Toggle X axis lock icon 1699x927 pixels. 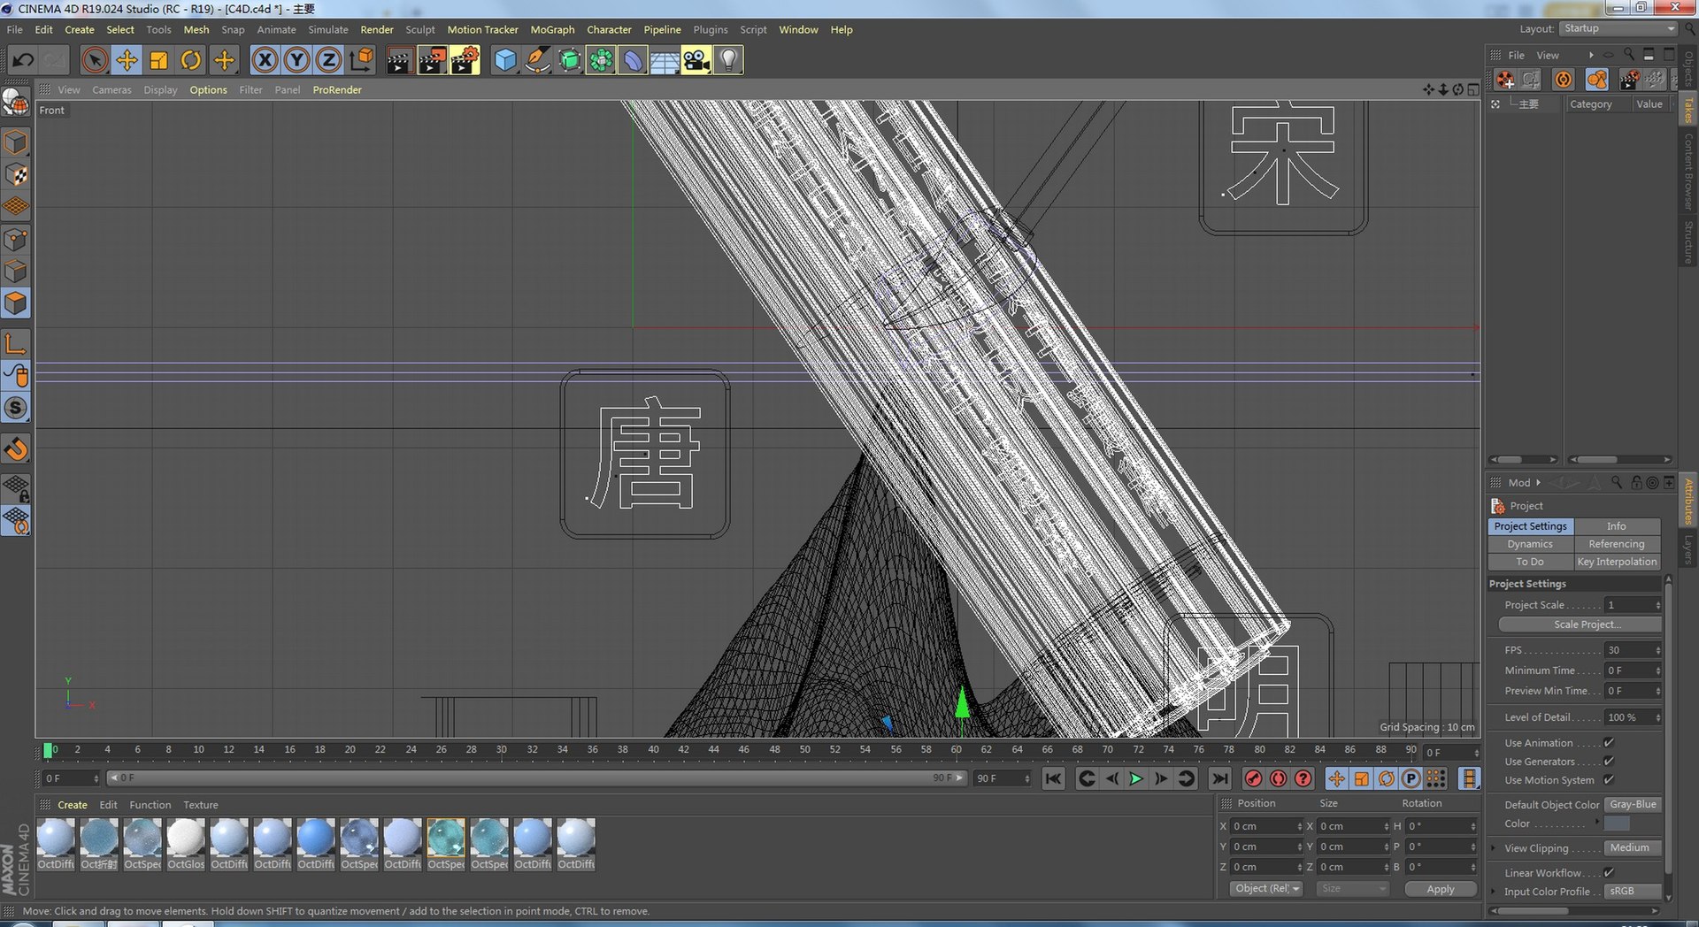(x=264, y=60)
